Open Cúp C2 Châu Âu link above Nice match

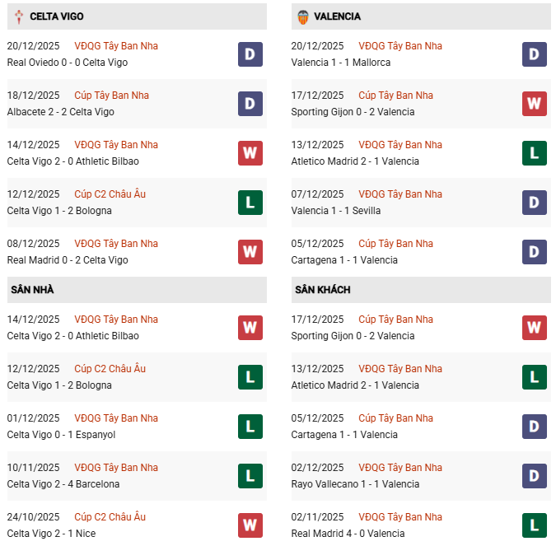click(110, 517)
